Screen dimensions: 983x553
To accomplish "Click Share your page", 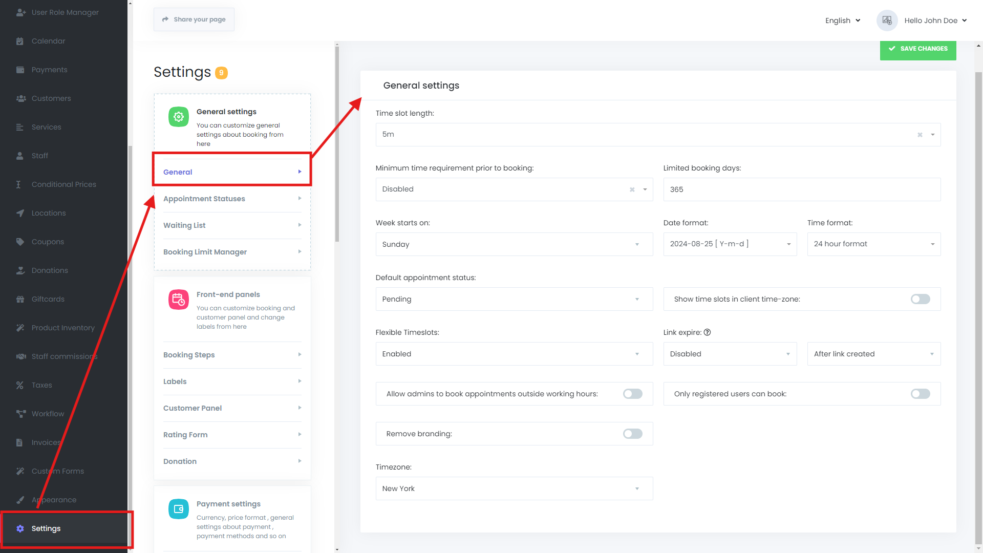I will coord(194,19).
